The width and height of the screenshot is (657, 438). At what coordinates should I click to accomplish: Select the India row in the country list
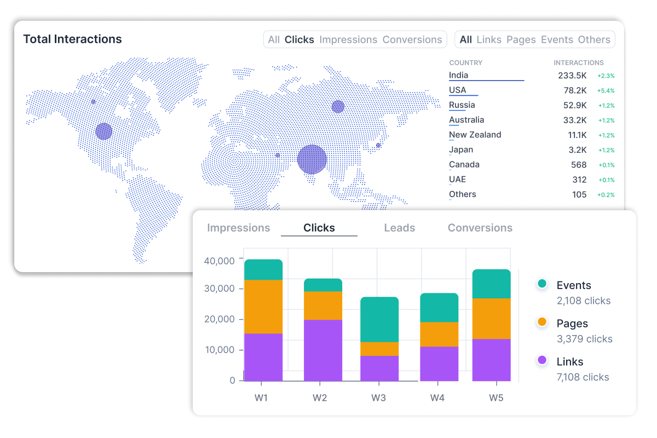(532, 76)
